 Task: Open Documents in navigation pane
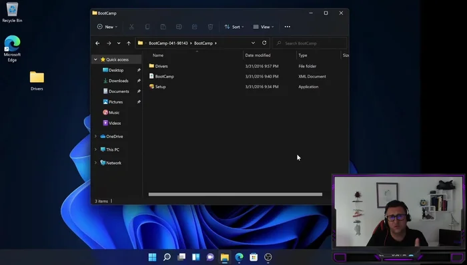[119, 91]
